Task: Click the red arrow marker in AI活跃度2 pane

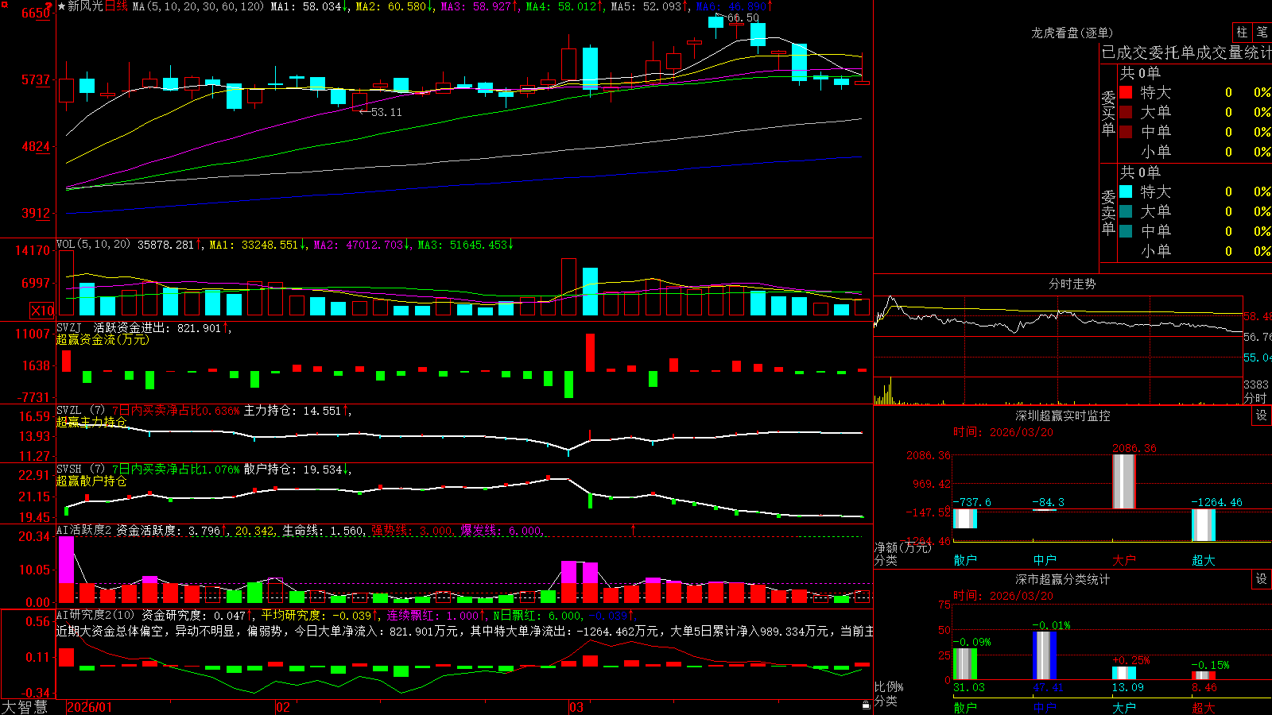Action: point(634,529)
